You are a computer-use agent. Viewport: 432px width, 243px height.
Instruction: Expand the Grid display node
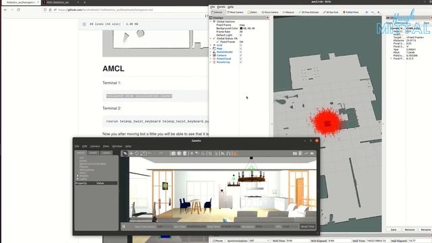(x=211, y=45)
